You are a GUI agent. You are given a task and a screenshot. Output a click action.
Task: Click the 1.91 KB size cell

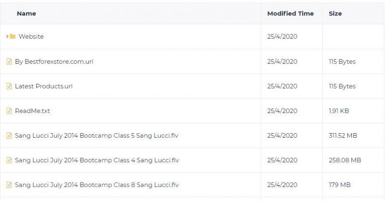point(339,111)
